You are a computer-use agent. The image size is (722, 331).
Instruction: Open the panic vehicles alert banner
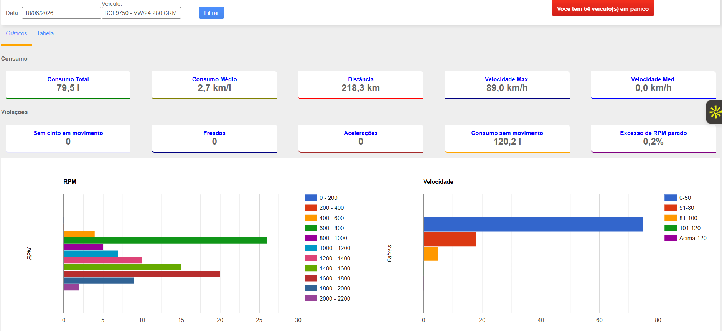pyautogui.click(x=603, y=9)
